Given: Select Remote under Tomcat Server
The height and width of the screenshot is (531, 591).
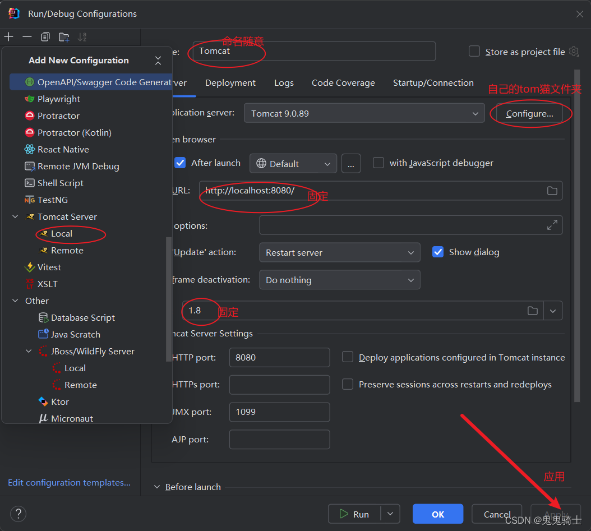Looking at the screenshot, I should 67,250.
